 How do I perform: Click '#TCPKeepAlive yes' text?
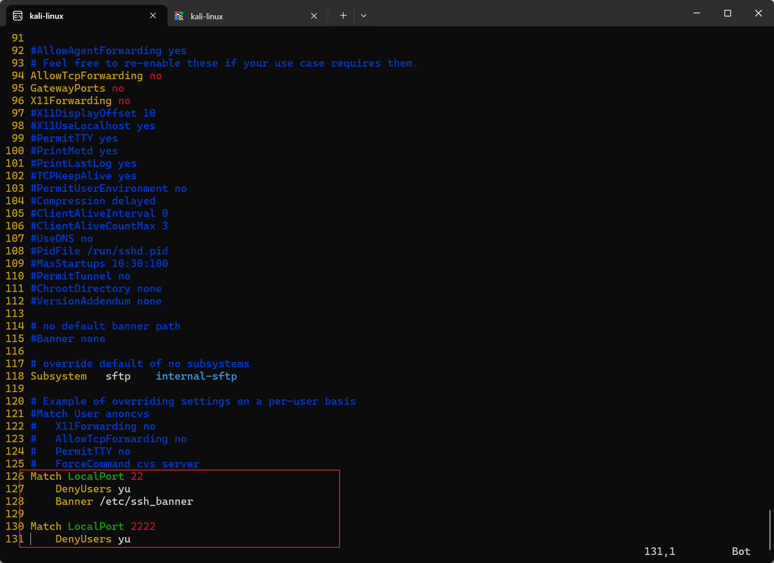tap(84, 176)
